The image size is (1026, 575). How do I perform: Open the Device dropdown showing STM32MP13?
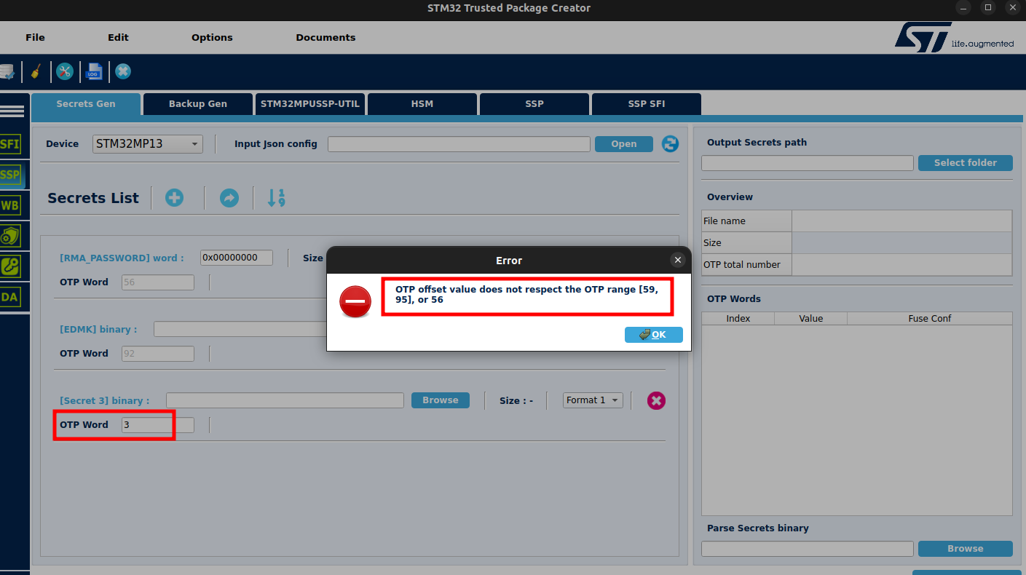click(147, 143)
